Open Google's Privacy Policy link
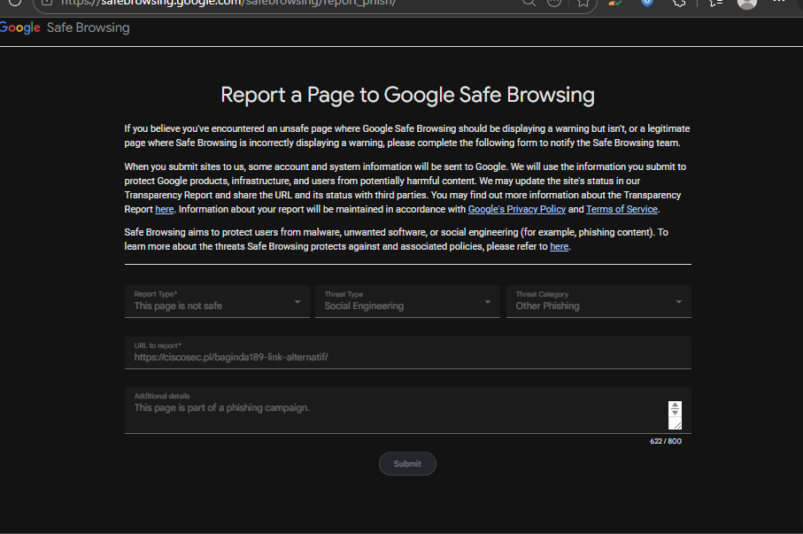Viewport: 803px width, 534px height. [517, 209]
